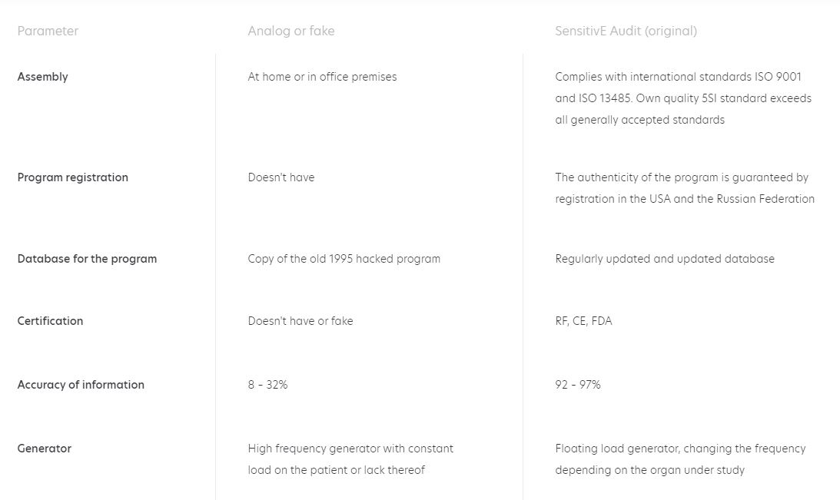840x500 pixels.
Task: Select the Generator row label
Action: 44,449
